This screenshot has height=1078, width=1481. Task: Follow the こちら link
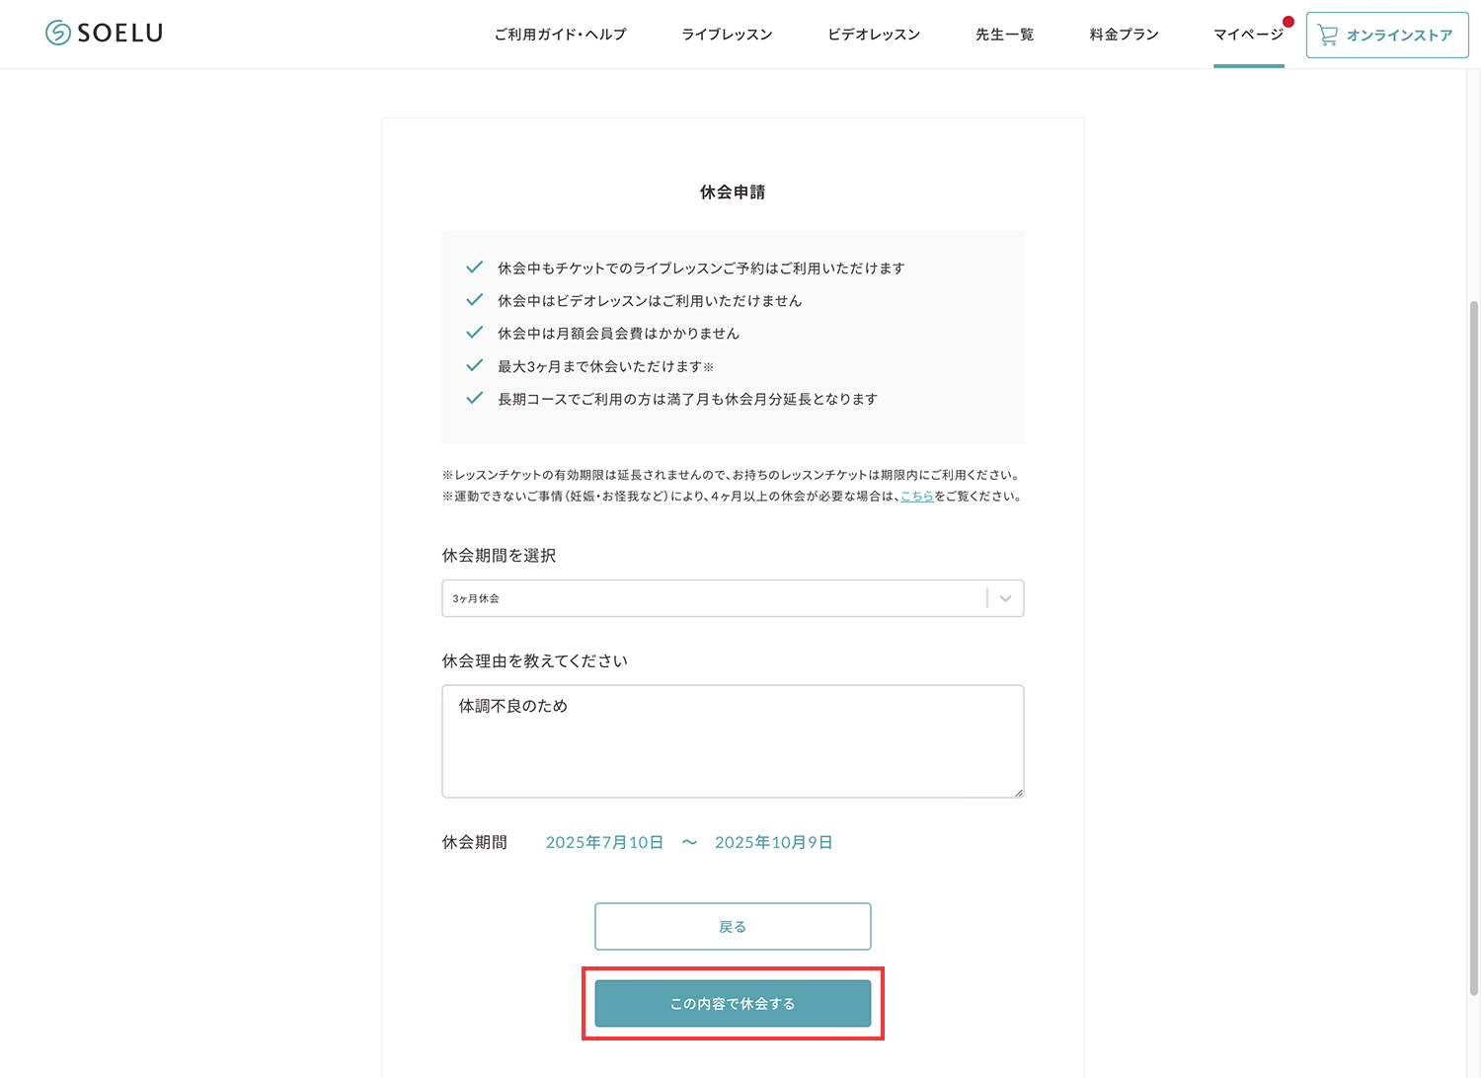click(916, 497)
